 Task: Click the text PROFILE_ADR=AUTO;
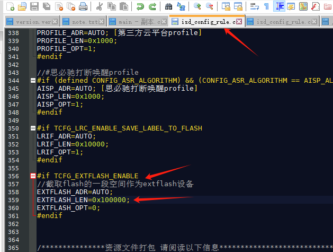click(x=73, y=33)
